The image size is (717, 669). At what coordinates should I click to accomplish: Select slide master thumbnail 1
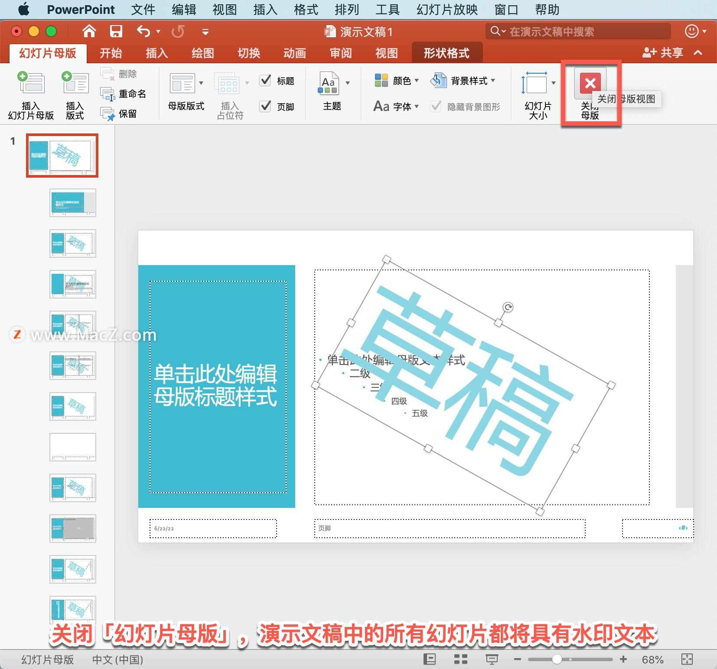[62, 156]
